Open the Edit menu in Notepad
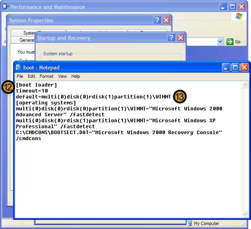This screenshot has width=251, height=229. pyautogui.click(x=31, y=76)
